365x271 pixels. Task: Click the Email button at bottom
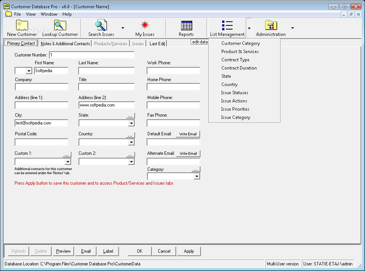pos(86,251)
